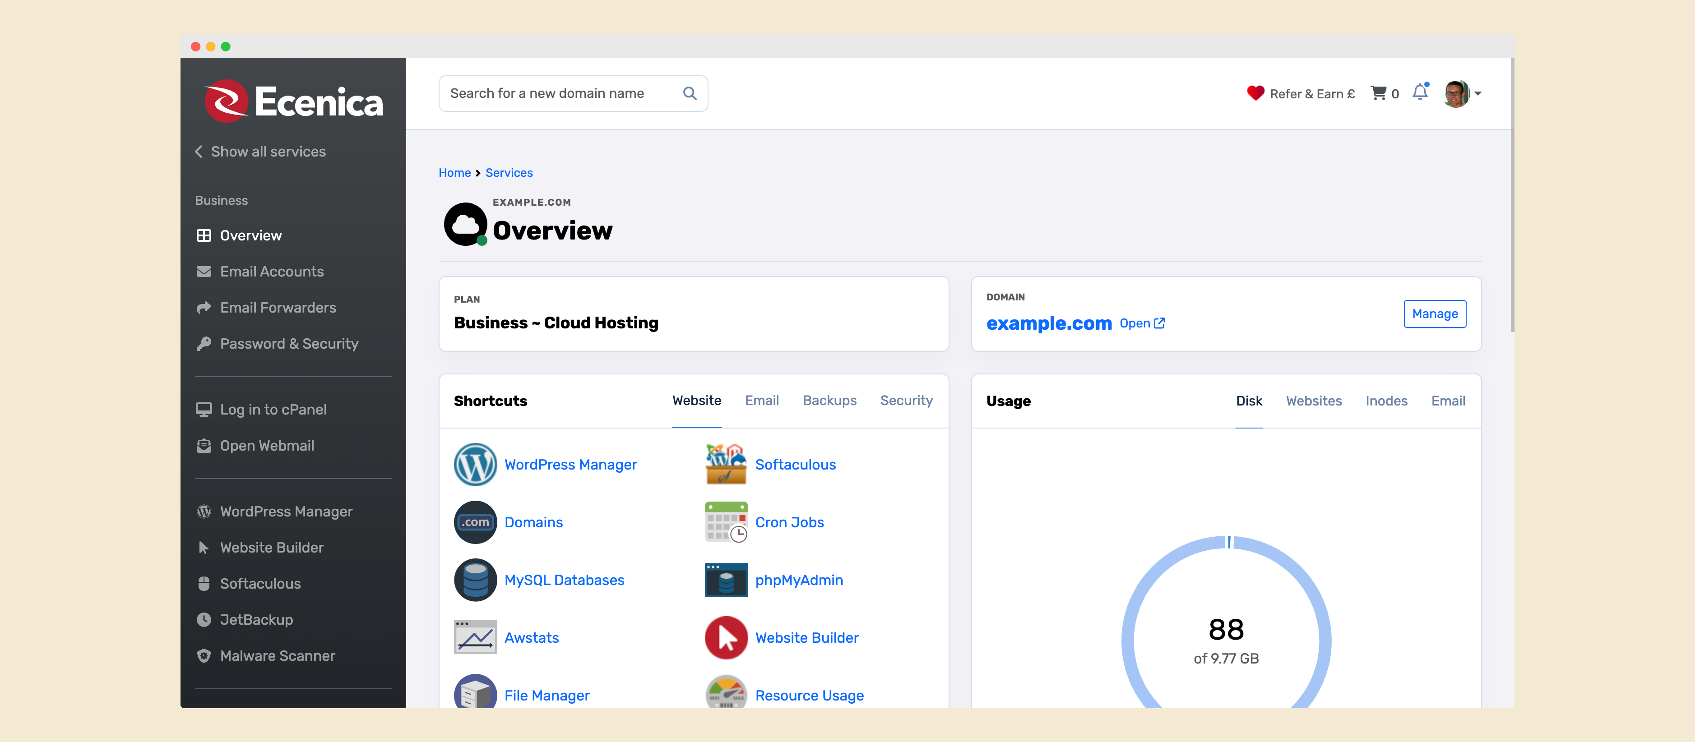
Task: Show the Inodes usage tab
Action: pos(1386,401)
